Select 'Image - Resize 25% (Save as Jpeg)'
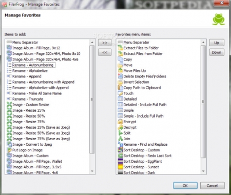 pos(41,127)
